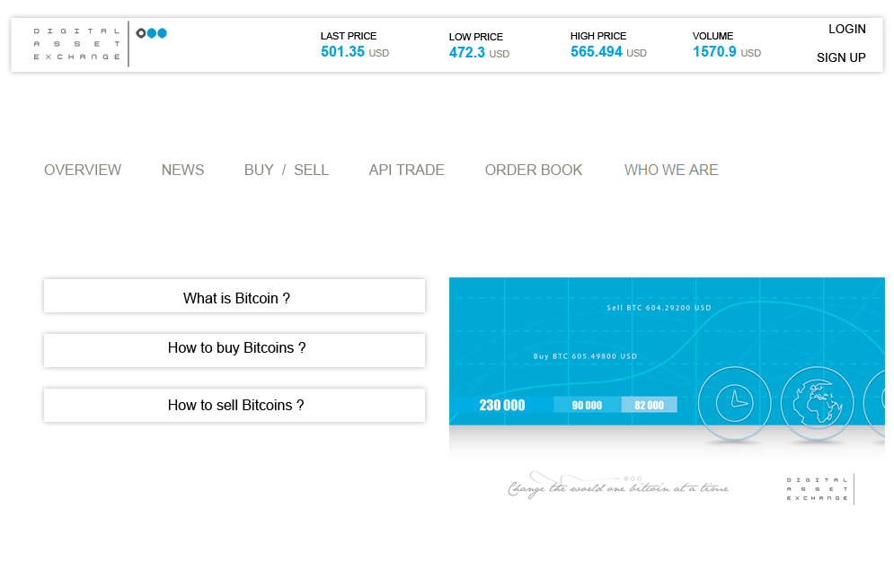Click the VOLUME heading
This screenshot has height=561, width=894.
(713, 36)
